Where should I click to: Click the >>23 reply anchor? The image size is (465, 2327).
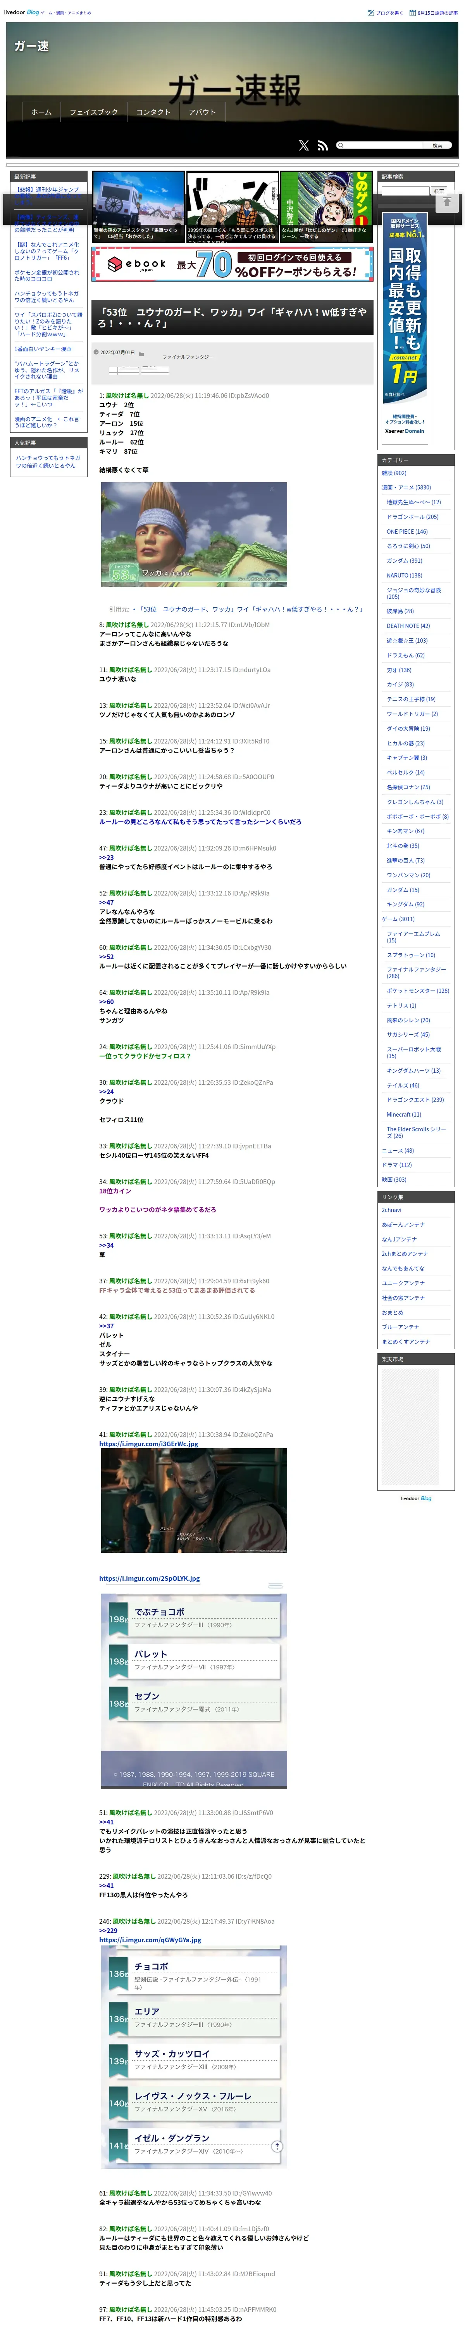107,857
